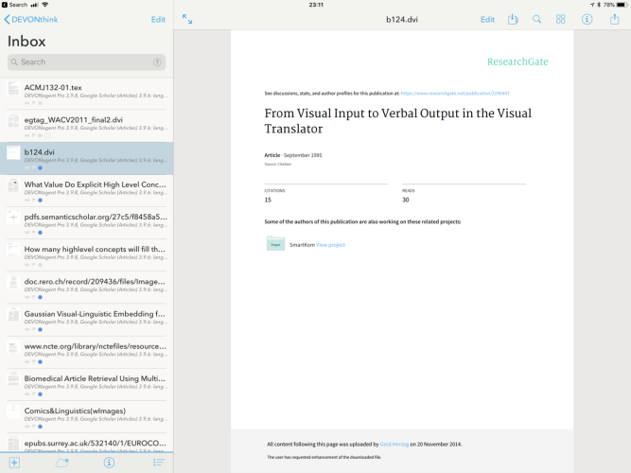Open cloud sync status icon
The height and width of the screenshot is (473, 631).
[x=62, y=463]
